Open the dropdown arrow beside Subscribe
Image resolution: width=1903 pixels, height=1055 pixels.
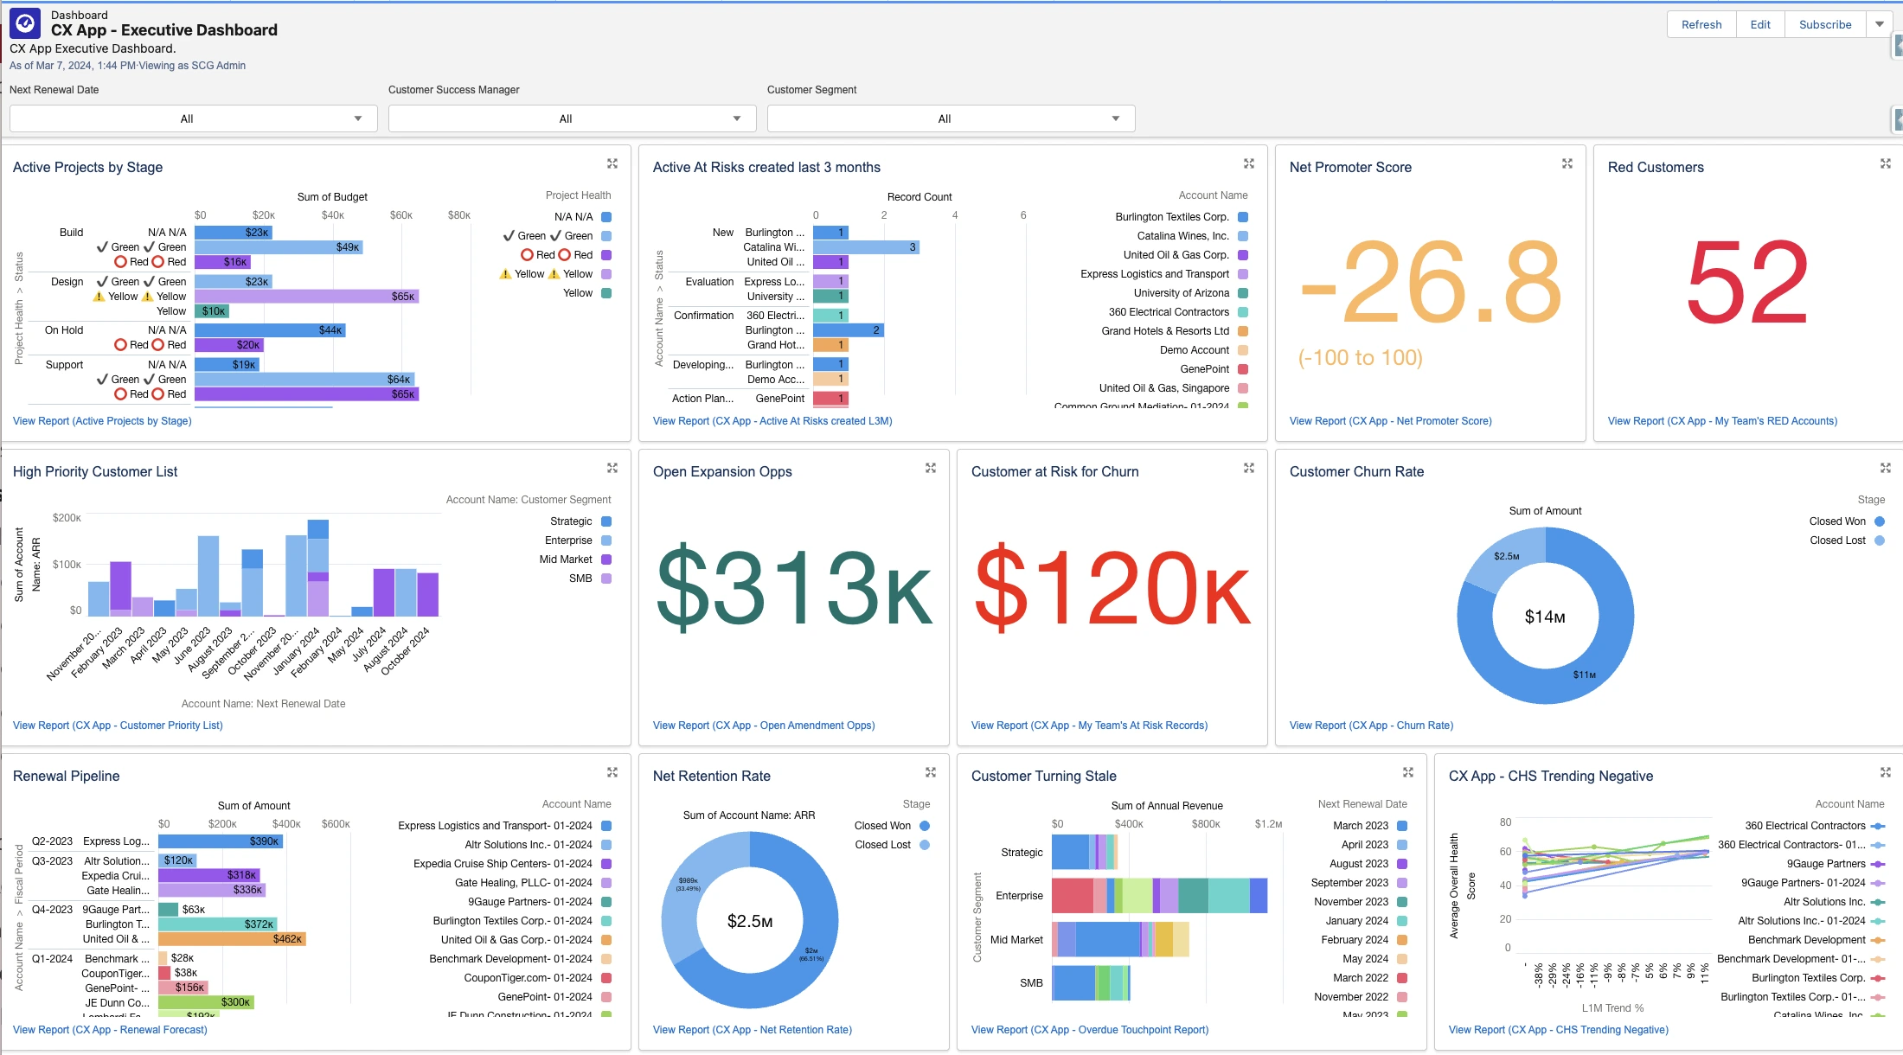[1880, 24]
